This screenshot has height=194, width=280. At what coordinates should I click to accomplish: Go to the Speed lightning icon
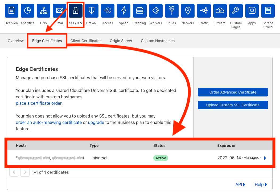(x=123, y=11)
